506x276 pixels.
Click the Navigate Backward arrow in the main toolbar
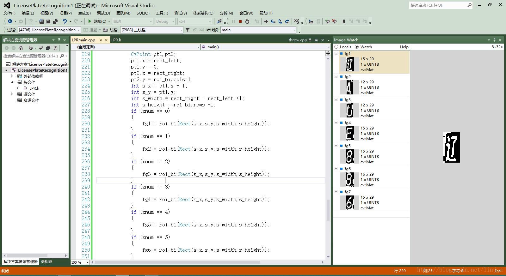point(10,21)
